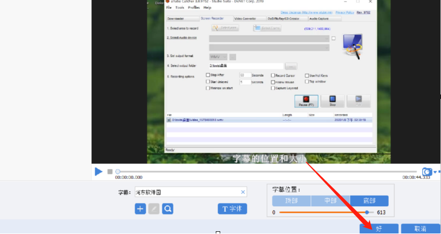Select the recorded wmv file row
The height and width of the screenshot is (234, 441).
(x=269, y=120)
